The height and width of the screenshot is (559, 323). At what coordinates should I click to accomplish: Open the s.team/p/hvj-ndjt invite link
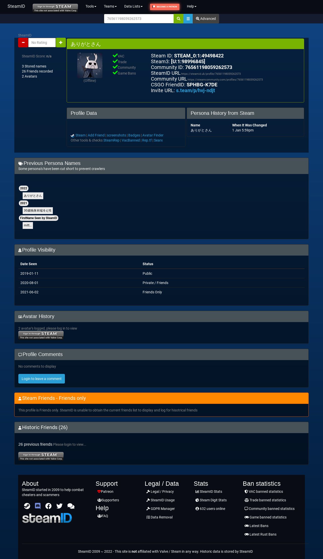195,90
